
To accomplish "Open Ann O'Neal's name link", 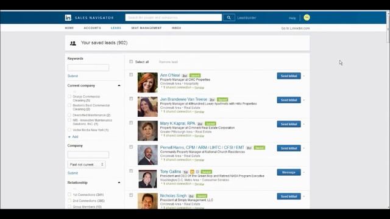I will (170, 75).
